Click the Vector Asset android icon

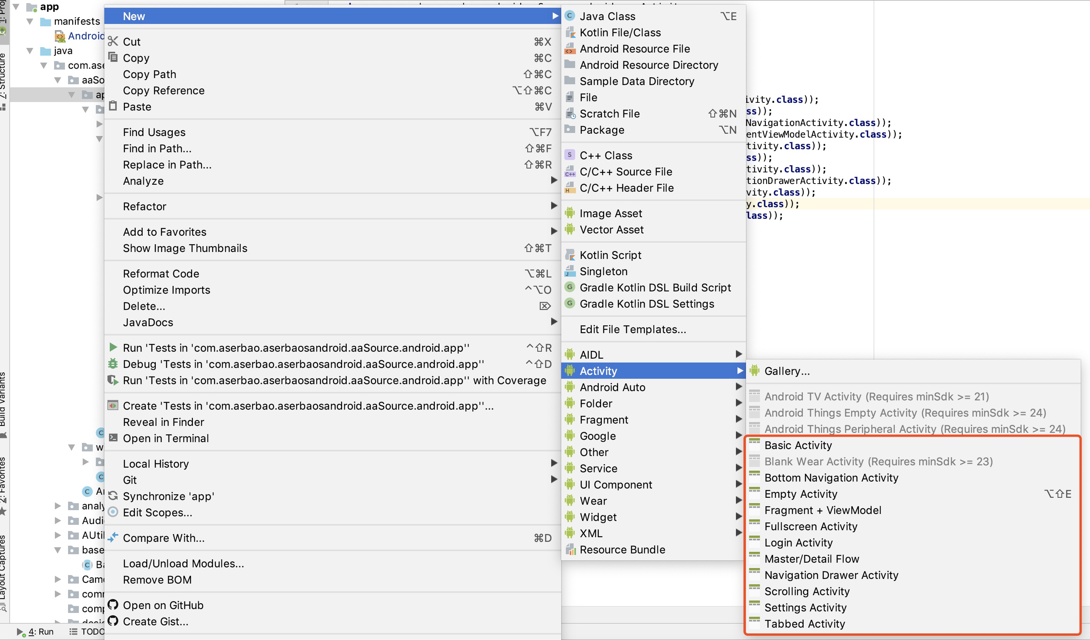570,229
